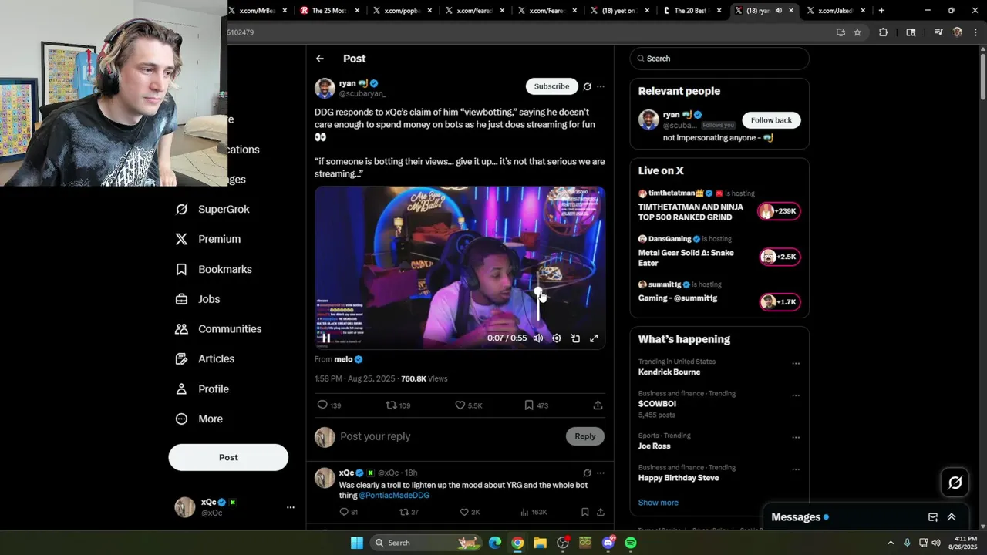Screen dimensions: 987x555
Task: Mute the video with the speaker icon
Action: (x=538, y=338)
